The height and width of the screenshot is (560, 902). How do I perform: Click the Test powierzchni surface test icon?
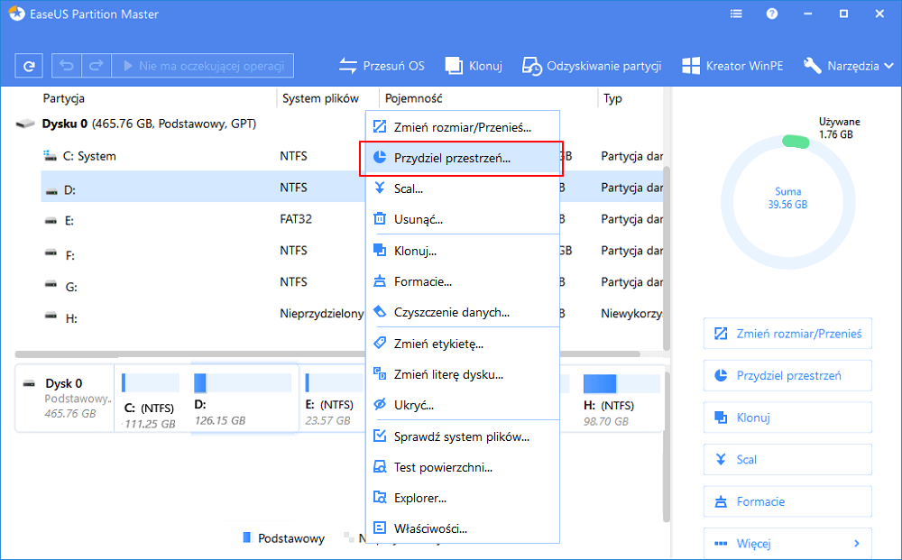(x=380, y=467)
